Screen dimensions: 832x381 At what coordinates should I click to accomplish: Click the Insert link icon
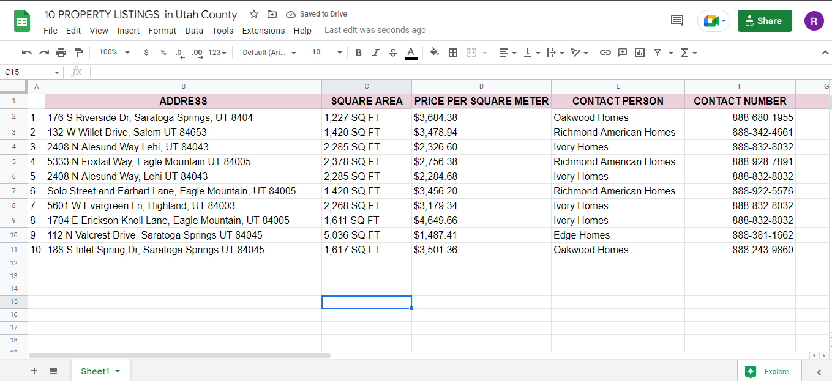point(605,53)
